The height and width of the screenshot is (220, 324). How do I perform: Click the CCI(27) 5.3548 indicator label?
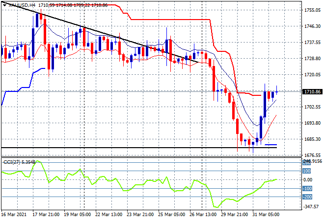click(19, 162)
